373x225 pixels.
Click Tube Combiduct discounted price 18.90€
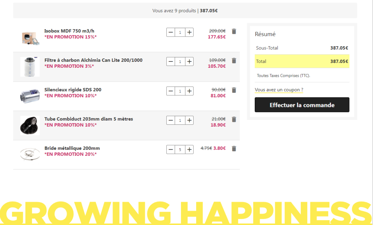tap(218, 125)
